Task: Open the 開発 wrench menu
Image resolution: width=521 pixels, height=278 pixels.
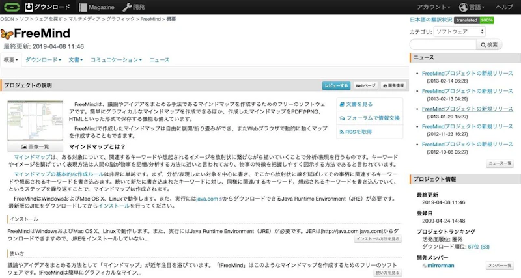Action: tap(134, 7)
